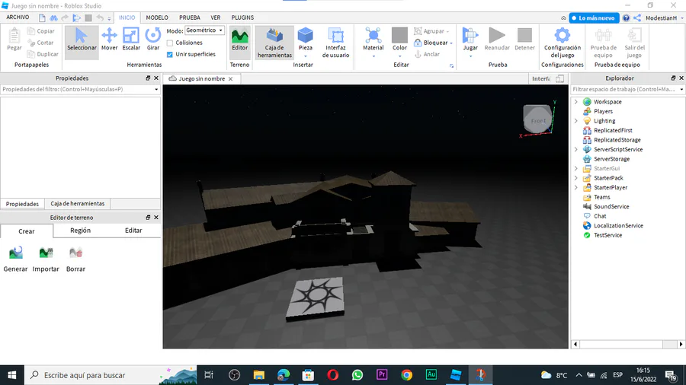Switch to the Editar terrain tab
The height and width of the screenshot is (385, 686).
(133, 231)
